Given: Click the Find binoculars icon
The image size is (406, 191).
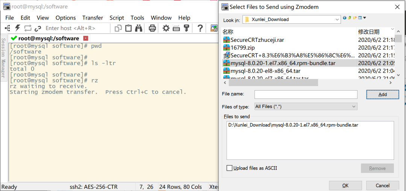Looking at the screenshot, I should [139, 28].
